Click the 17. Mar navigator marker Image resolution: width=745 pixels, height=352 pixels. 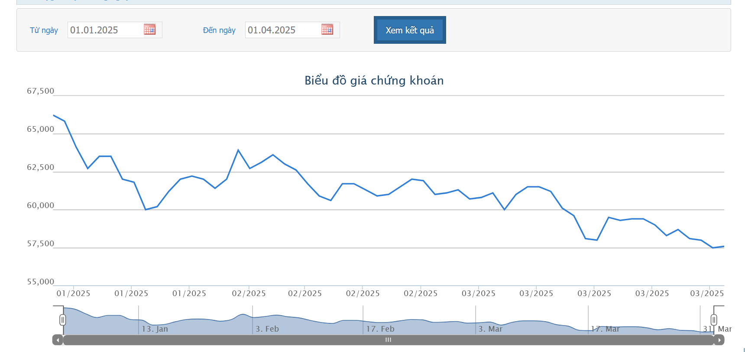[605, 329]
